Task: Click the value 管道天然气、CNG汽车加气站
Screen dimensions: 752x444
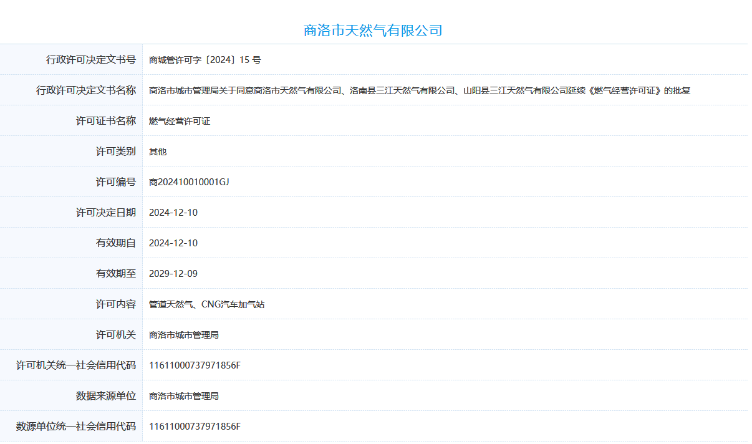Action: coord(207,304)
